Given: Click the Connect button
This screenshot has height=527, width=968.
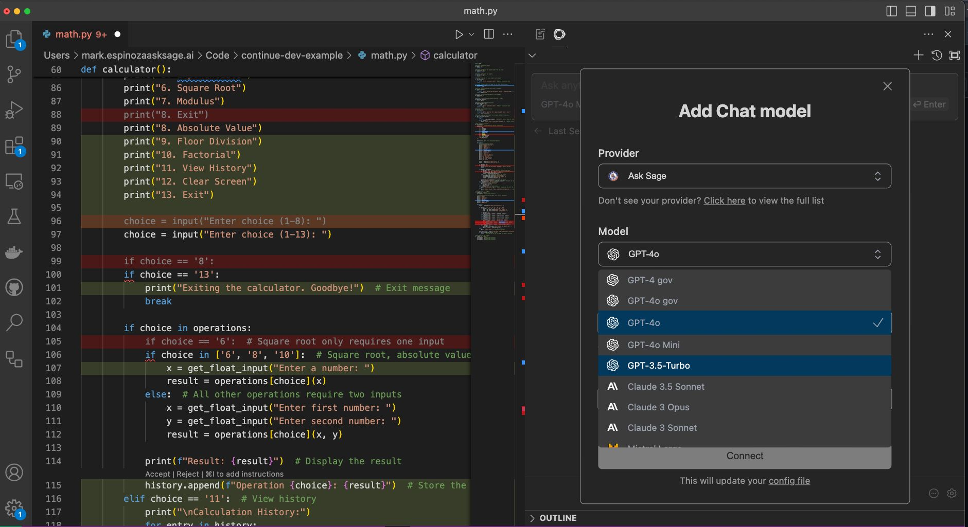Looking at the screenshot, I should pos(745,457).
